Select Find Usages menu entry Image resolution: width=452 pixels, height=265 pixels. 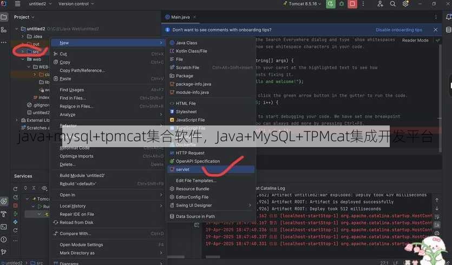(x=108, y=90)
